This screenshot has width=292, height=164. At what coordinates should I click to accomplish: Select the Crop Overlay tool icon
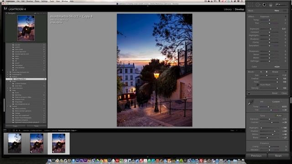point(250,5)
